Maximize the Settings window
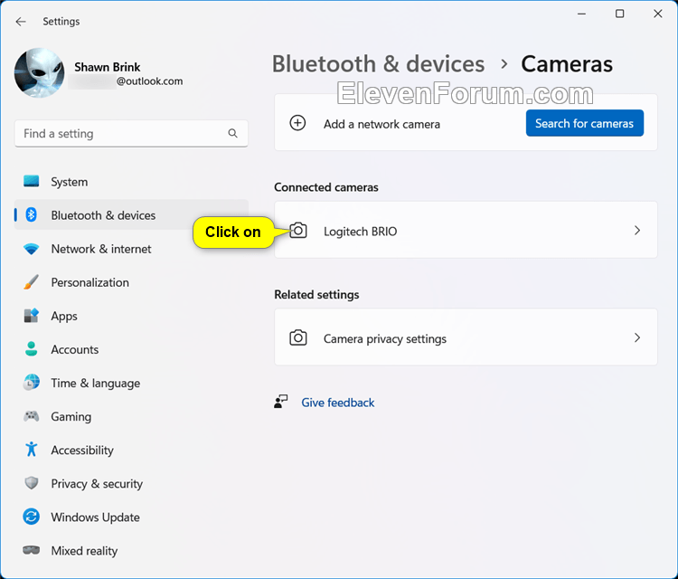This screenshot has height=579, width=678. (619, 14)
